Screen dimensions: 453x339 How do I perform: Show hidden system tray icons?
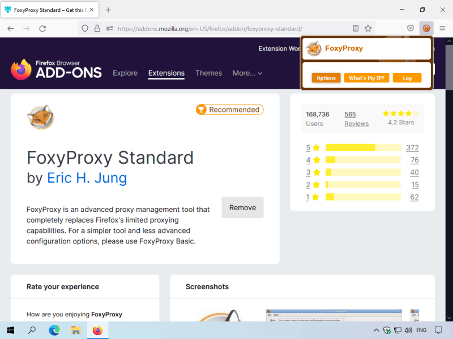376,330
